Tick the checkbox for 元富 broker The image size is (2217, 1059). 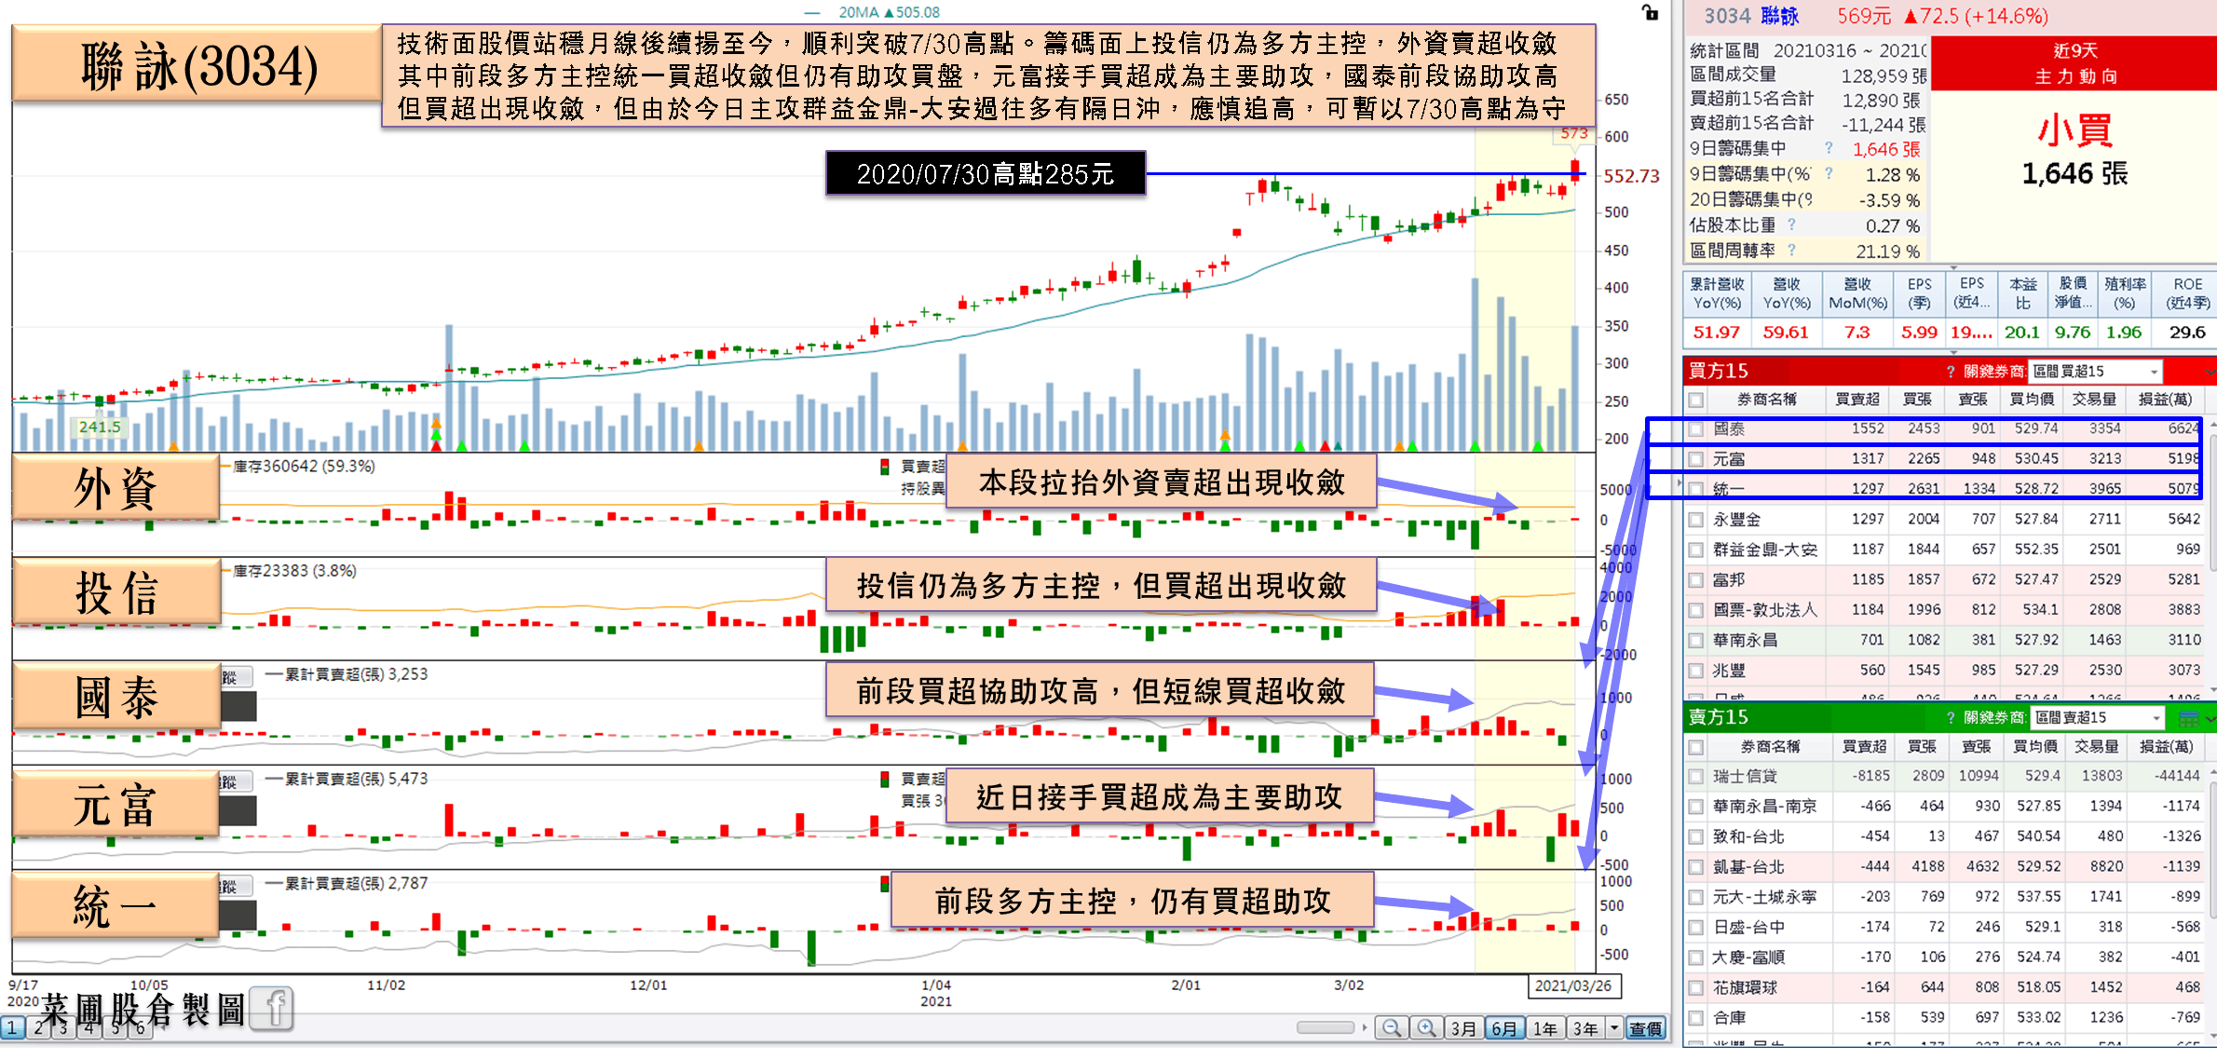[1696, 459]
